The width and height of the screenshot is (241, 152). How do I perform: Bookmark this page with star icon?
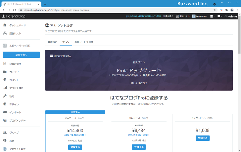coord(215,10)
